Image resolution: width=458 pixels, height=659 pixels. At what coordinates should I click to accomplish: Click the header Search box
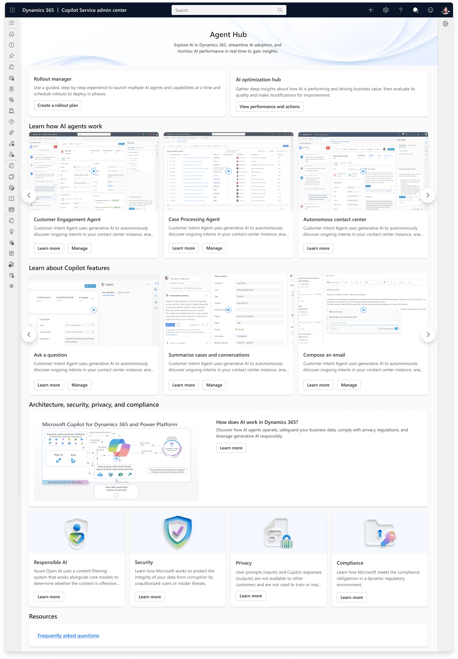(229, 10)
